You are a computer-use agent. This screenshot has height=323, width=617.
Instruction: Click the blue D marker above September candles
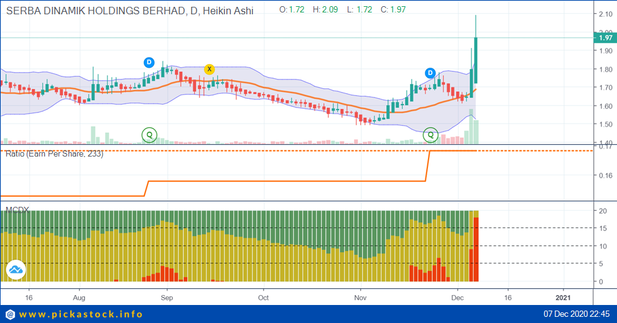[x=149, y=62]
